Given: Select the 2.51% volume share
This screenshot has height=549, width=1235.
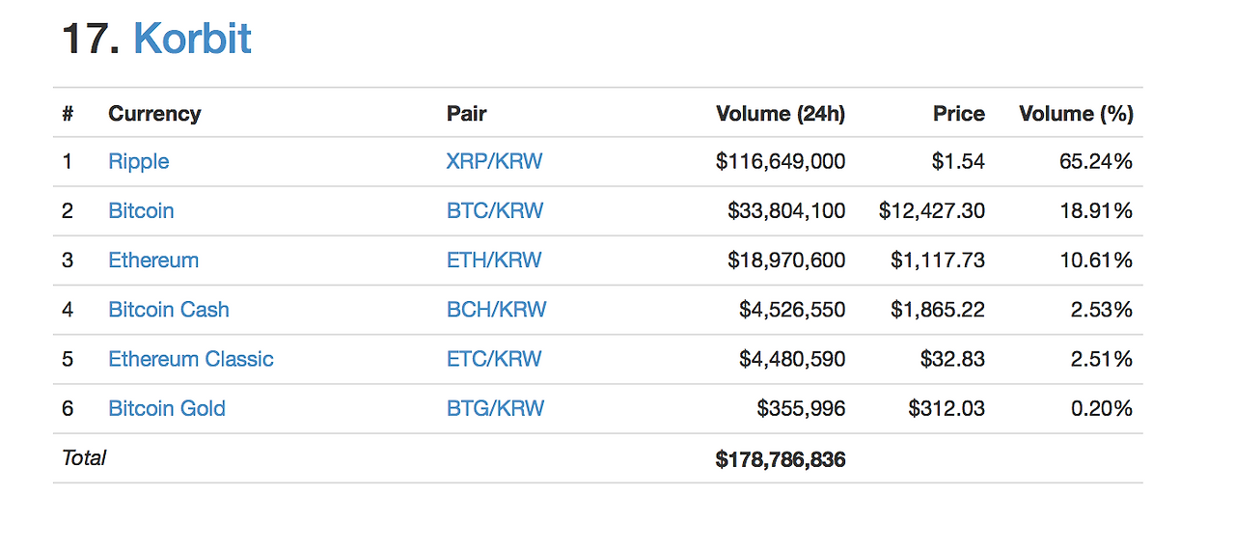Looking at the screenshot, I should (x=1102, y=359).
